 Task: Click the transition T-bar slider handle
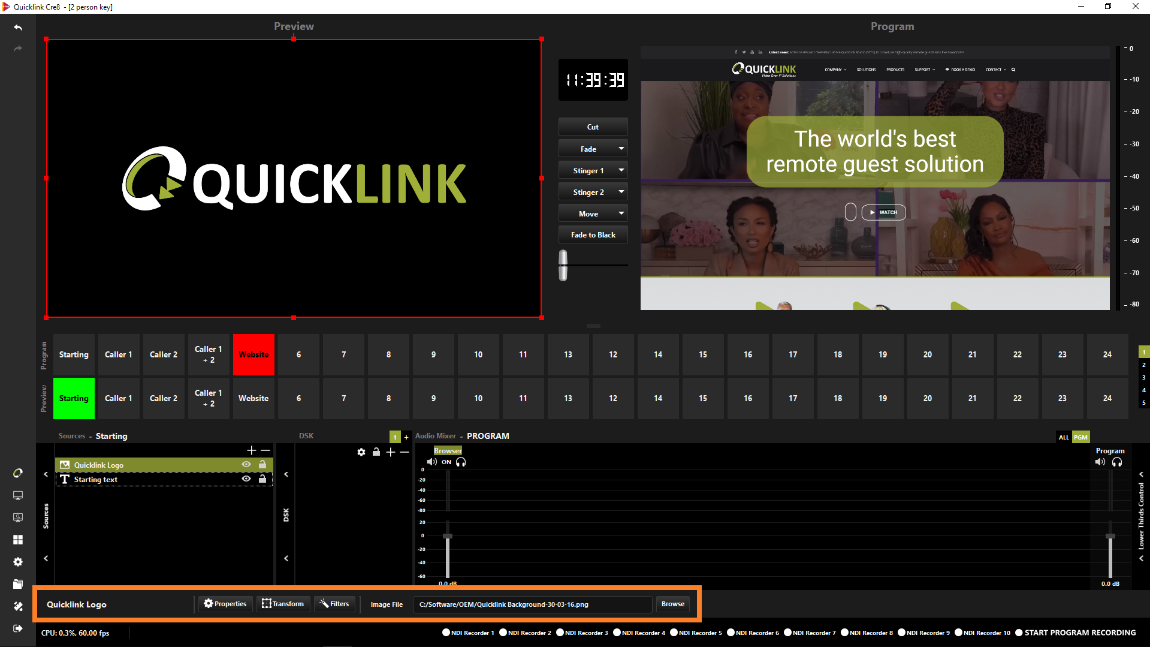click(x=563, y=265)
